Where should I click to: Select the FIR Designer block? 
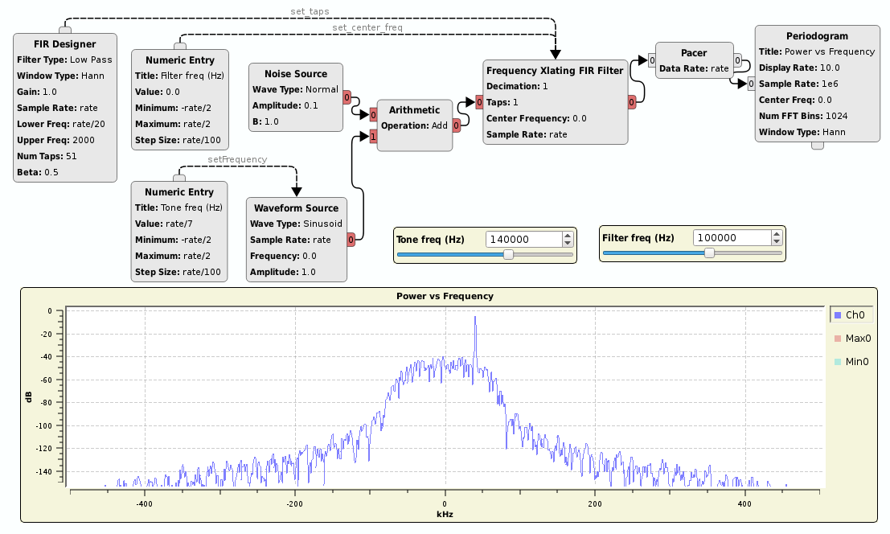65,44
